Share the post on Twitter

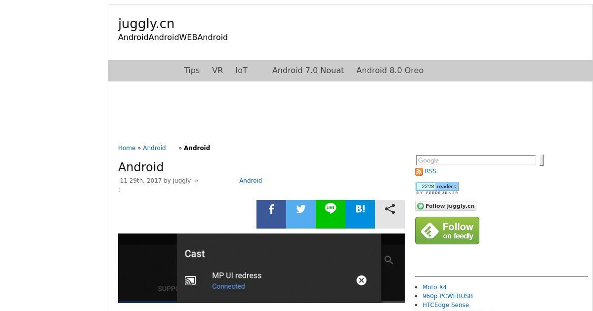(x=300, y=214)
